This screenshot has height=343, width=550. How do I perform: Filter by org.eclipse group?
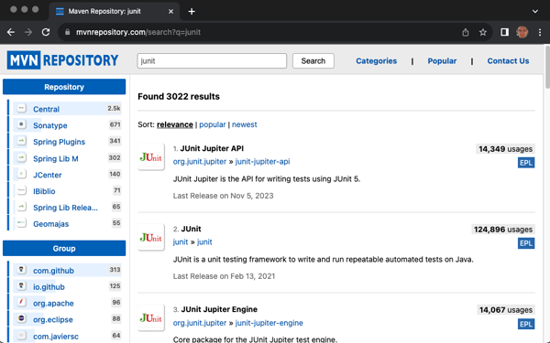click(53, 319)
